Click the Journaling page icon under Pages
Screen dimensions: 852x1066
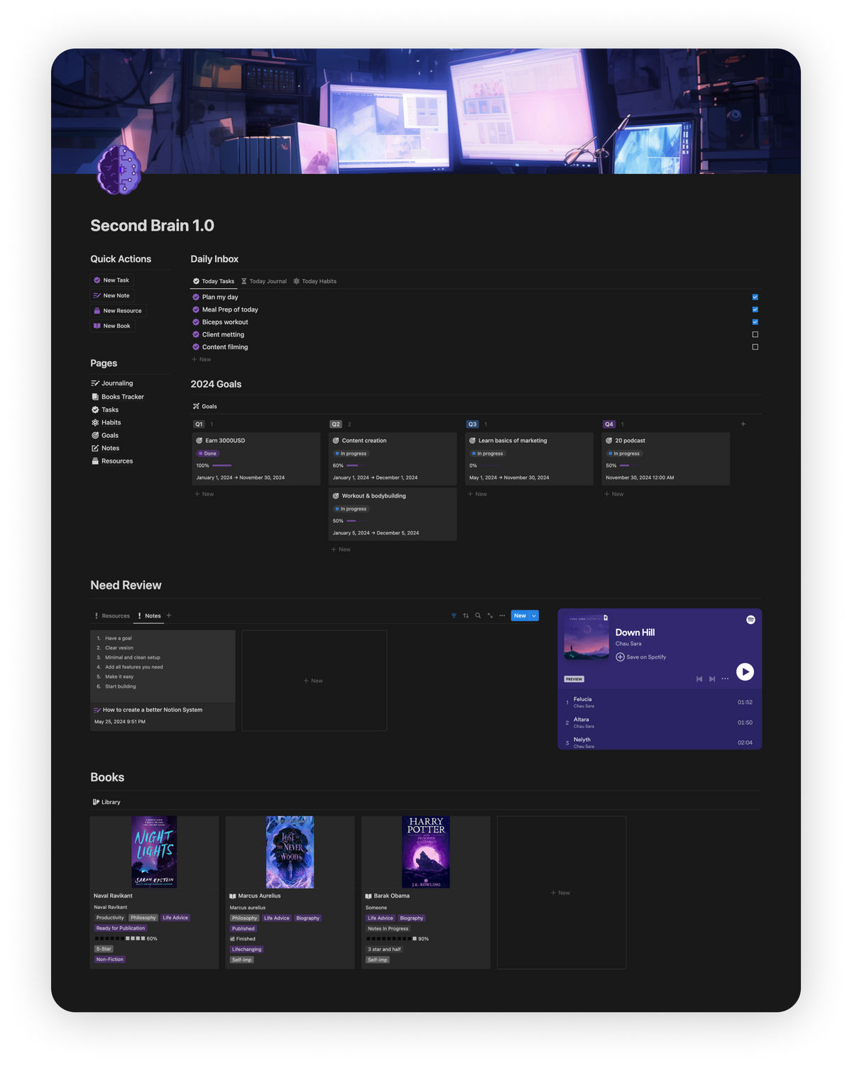pyautogui.click(x=95, y=383)
